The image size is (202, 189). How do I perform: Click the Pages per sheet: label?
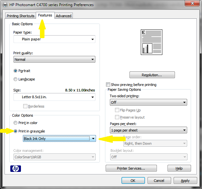tap(123, 124)
